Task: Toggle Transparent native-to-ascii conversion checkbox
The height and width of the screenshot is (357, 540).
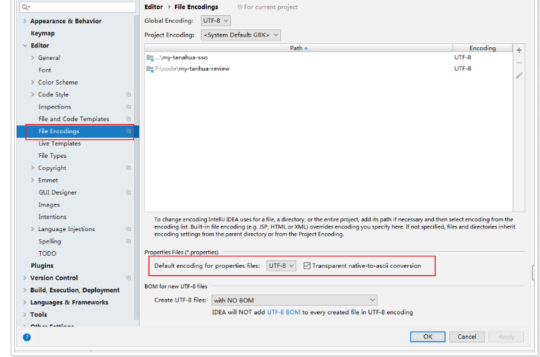Action: click(307, 266)
